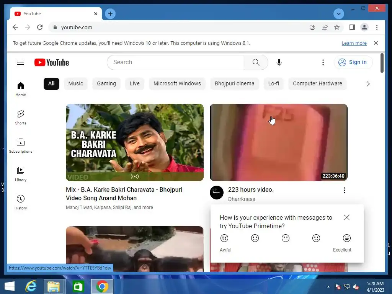The image size is (392, 294).
Task: Click the Chrome taskbar icon
Action: click(x=102, y=286)
